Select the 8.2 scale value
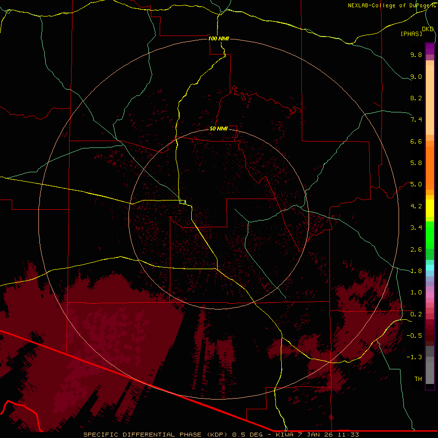The height and width of the screenshot is (438, 438). [x=416, y=98]
